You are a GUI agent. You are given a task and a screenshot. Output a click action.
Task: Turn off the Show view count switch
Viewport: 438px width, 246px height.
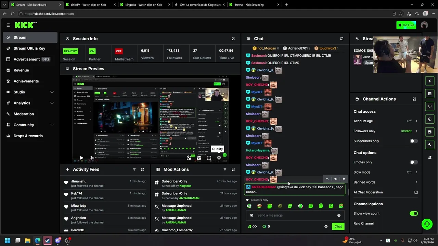click(414, 214)
